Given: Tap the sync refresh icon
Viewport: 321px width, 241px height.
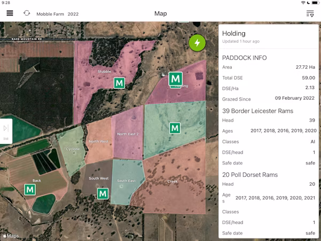Looking at the screenshot, I should (x=27, y=13).
